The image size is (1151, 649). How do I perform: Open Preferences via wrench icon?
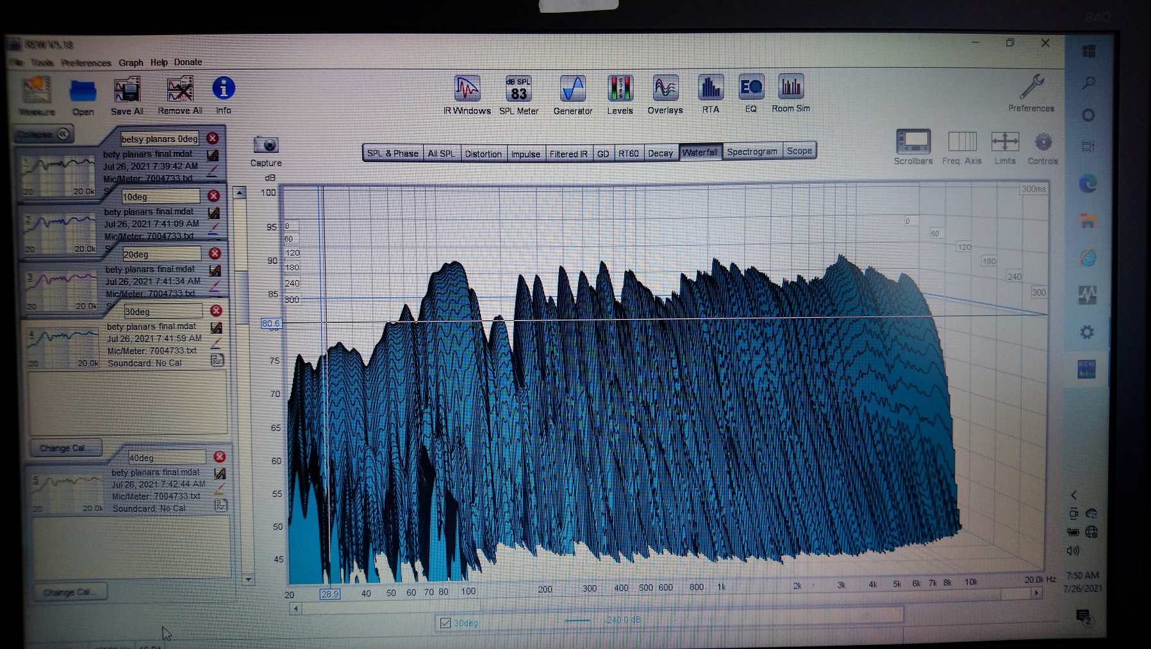tap(1031, 94)
